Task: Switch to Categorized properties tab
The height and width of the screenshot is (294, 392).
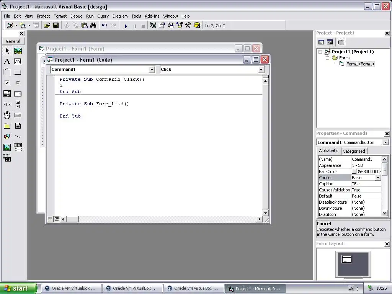Action: tap(354, 151)
